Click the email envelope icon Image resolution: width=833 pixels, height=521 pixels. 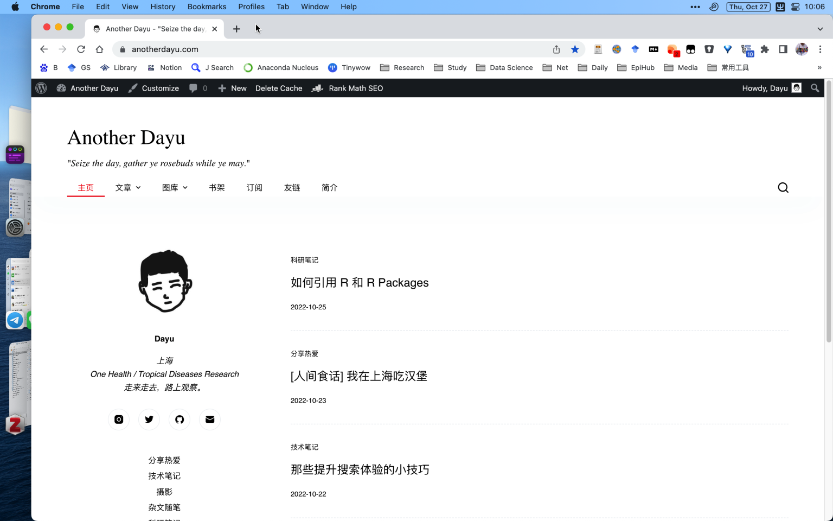tap(210, 419)
